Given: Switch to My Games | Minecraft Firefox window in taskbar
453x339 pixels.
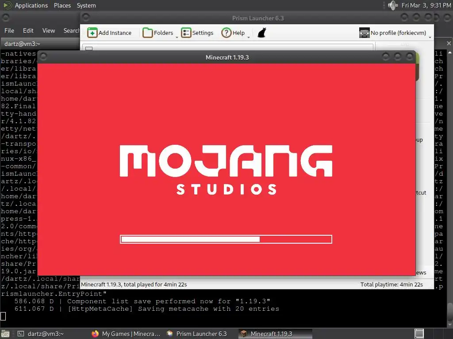Looking at the screenshot, I should point(126,334).
